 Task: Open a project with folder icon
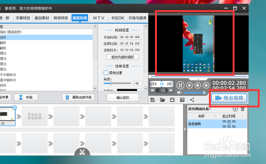(162, 100)
